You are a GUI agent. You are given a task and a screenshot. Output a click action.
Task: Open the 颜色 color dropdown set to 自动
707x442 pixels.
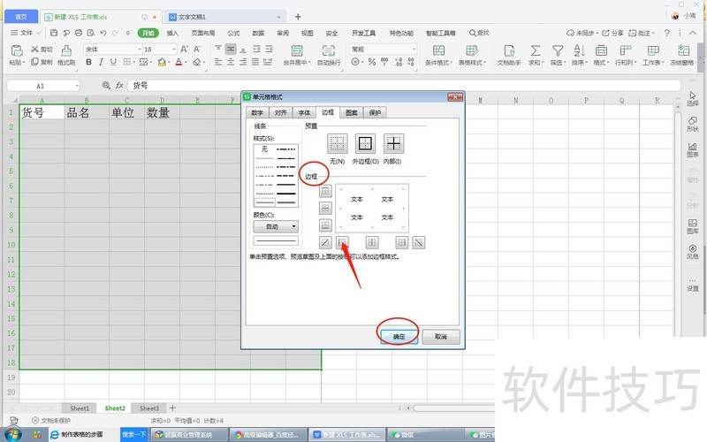click(x=276, y=226)
